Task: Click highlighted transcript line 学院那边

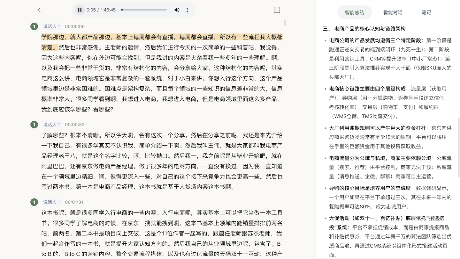Action: point(162,42)
